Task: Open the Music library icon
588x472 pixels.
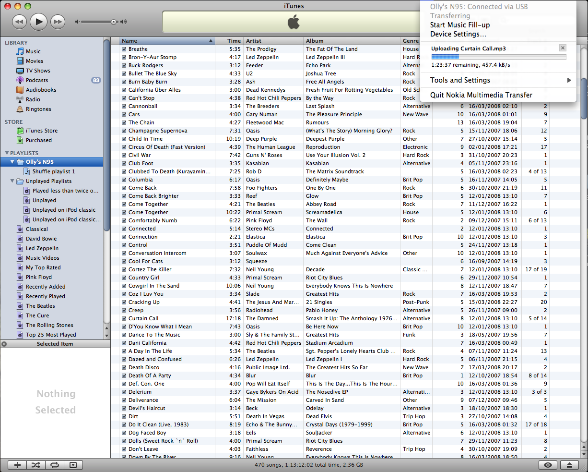Action: 20,51
